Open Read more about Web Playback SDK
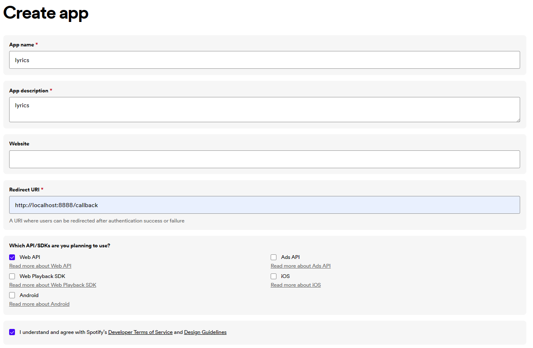 tap(53, 285)
